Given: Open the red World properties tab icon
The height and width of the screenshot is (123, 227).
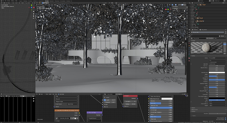Looking at the screenshot, I should pyautogui.click(x=189, y=43).
